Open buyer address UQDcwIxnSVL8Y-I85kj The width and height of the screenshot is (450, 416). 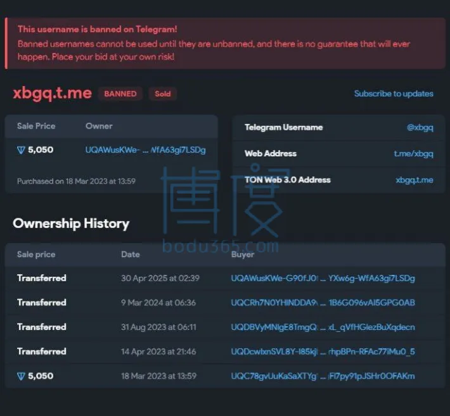323,351
